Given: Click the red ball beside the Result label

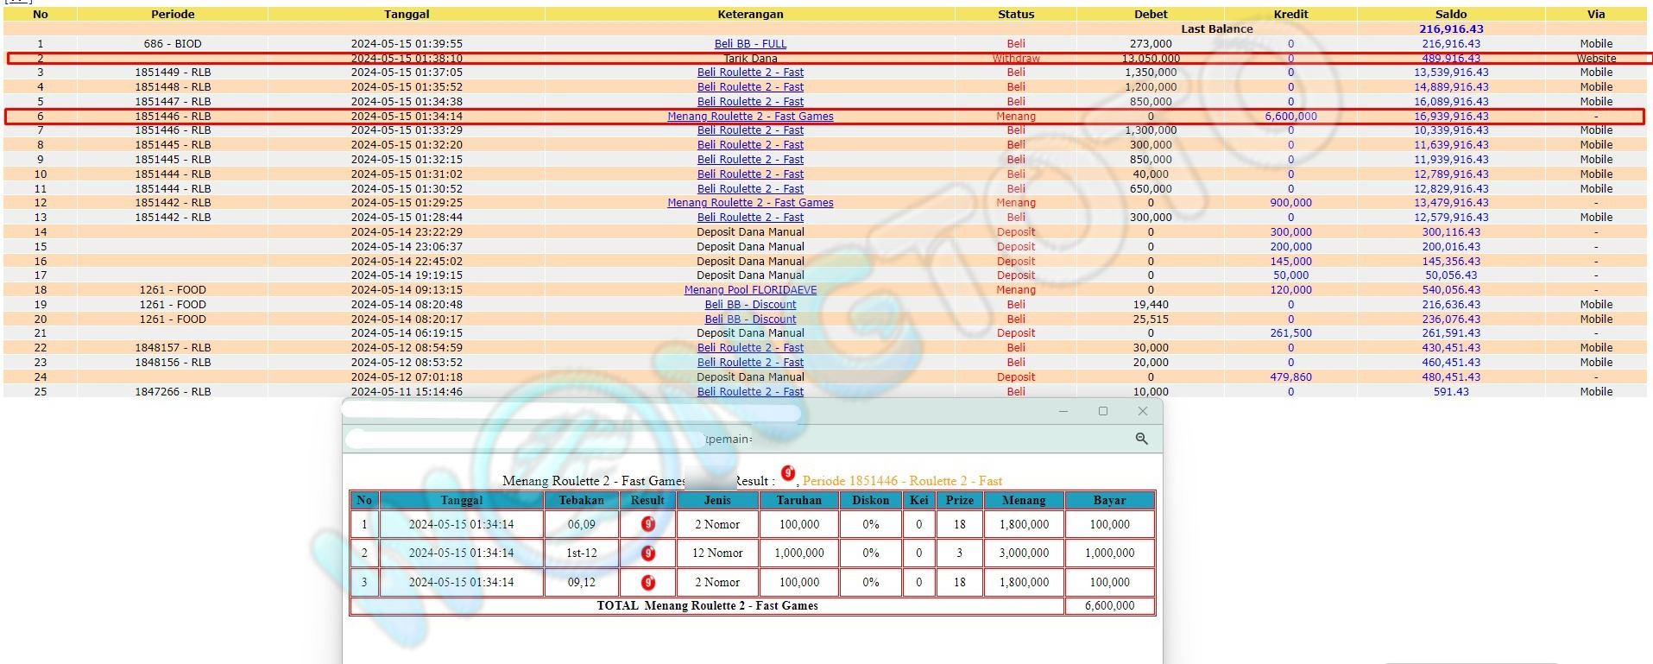Looking at the screenshot, I should point(787,473).
